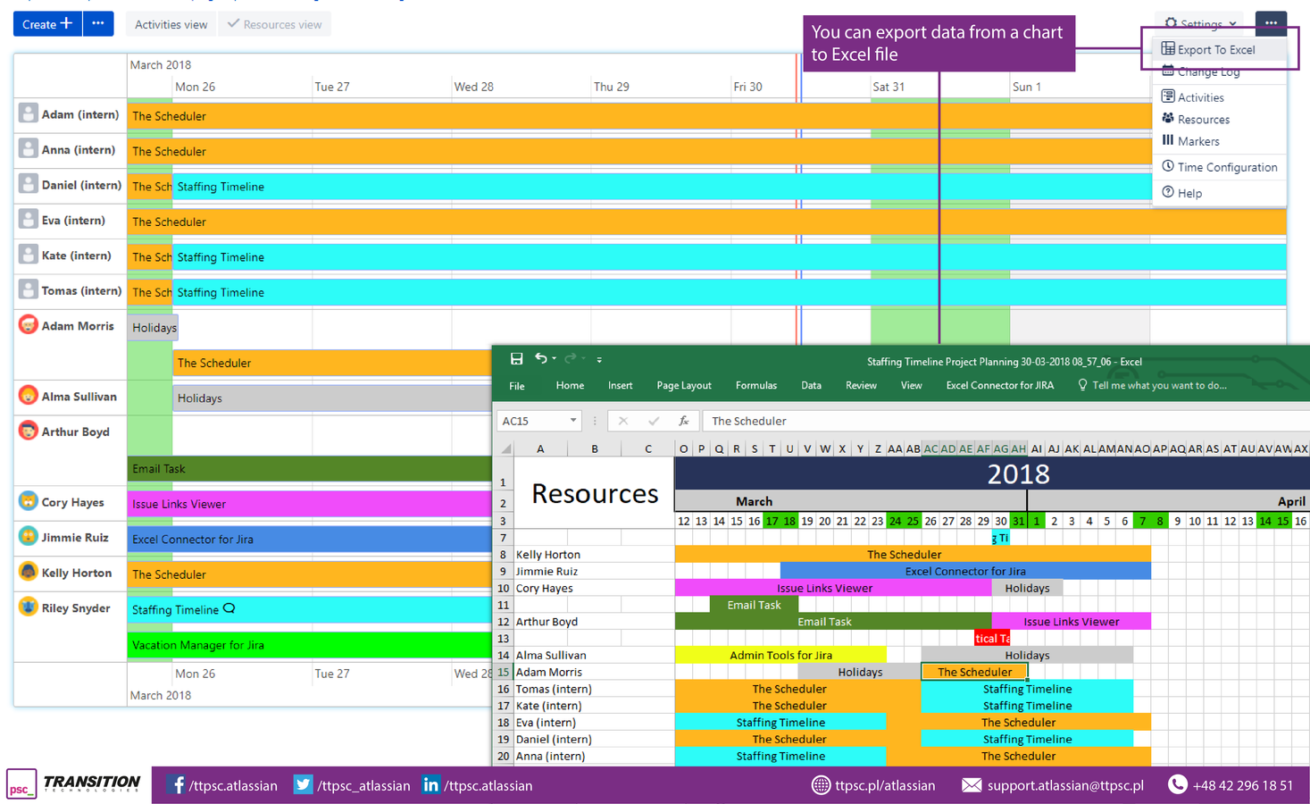Open Excel Page Layout ribbon tab
The height and width of the screenshot is (804, 1310).
pyautogui.click(x=684, y=386)
